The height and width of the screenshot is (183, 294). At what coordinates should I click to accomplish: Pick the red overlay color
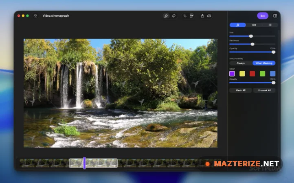252,74
